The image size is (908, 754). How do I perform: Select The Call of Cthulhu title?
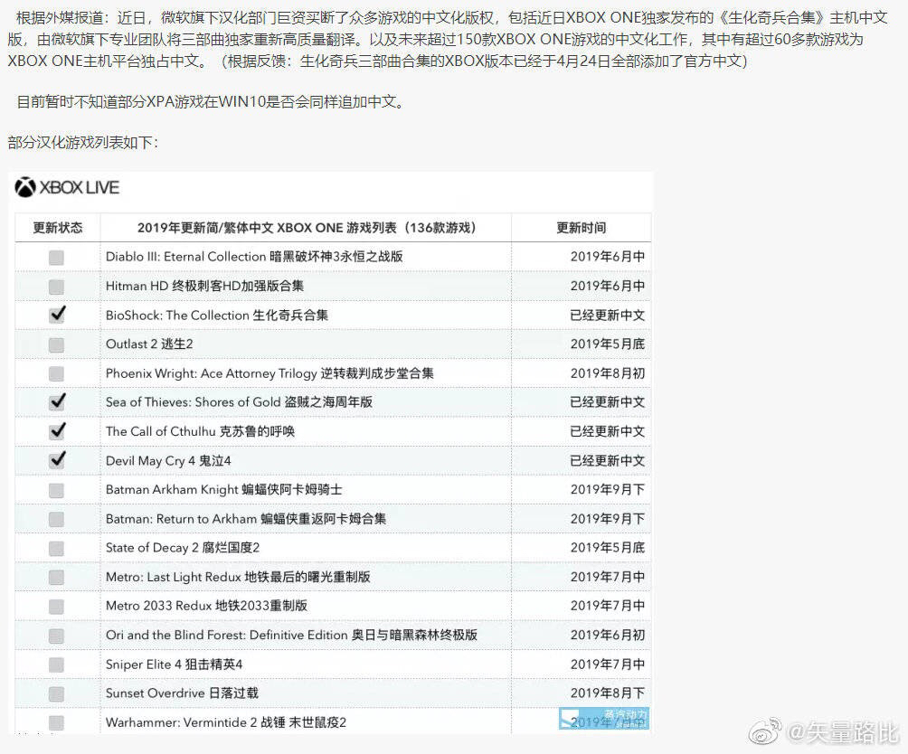[200, 431]
